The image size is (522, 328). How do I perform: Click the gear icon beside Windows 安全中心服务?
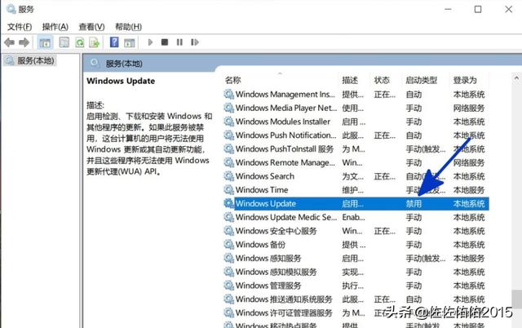[x=228, y=231]
